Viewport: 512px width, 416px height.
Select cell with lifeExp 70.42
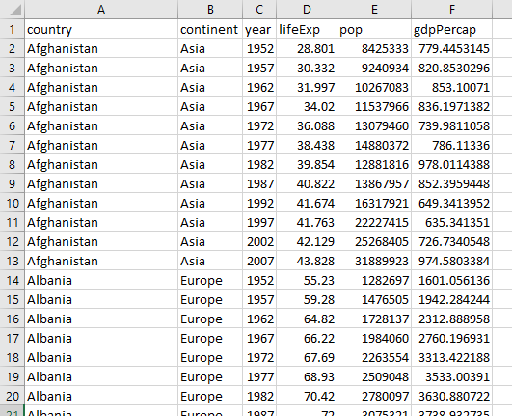307,396
